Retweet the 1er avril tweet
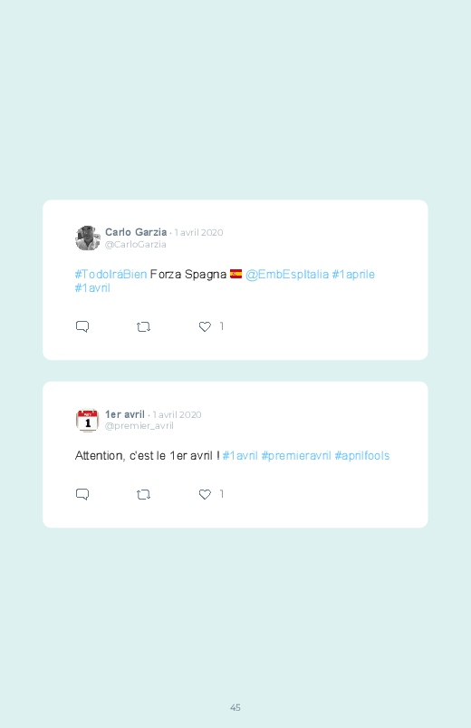This screenshot has height=728, width=471. pyautogui.click(x=143, y=494)
